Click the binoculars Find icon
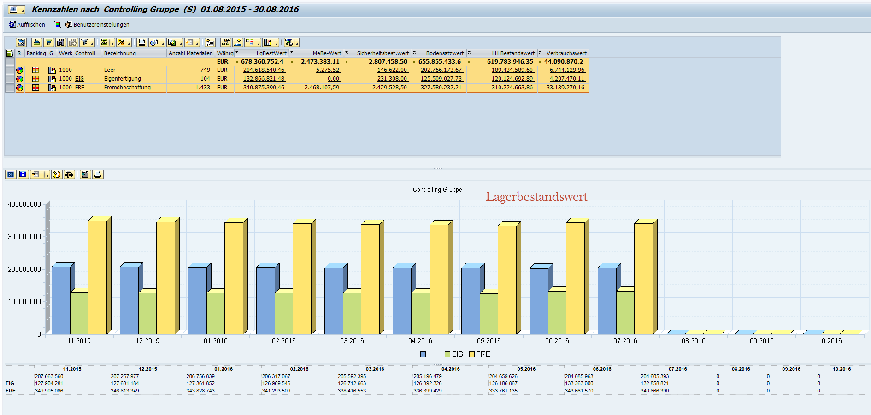 point(60,42)
